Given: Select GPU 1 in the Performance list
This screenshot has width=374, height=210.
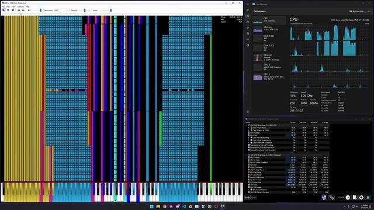Looking at the screenshot, I should 269,76.
